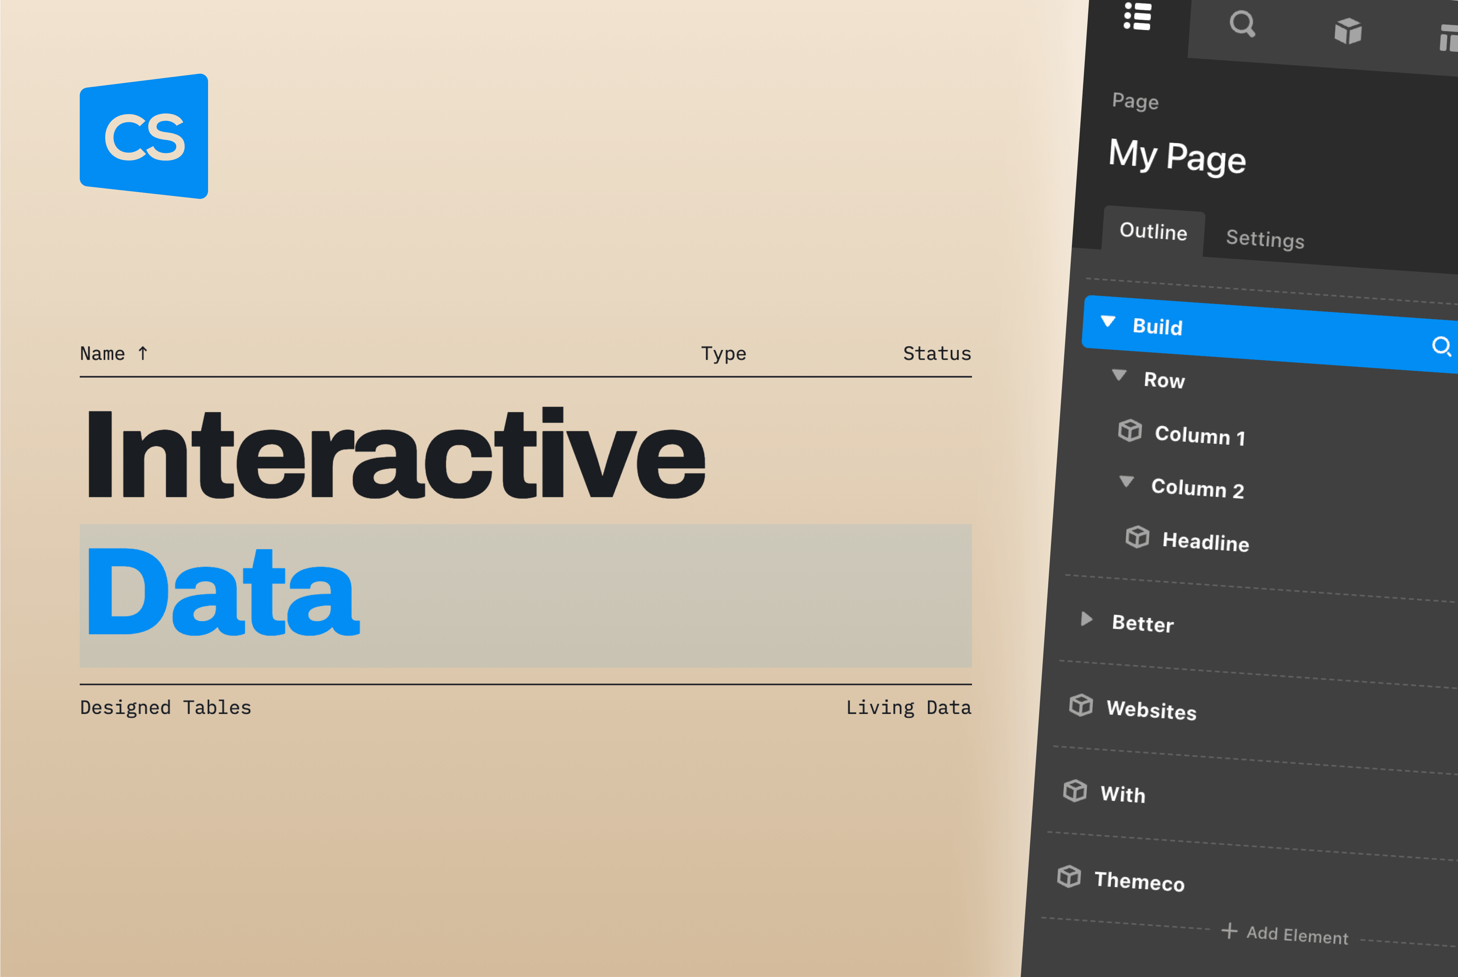Screen dimensions: 1458x977
Task: Click the Type column header
Action: (x=723, y=354)
